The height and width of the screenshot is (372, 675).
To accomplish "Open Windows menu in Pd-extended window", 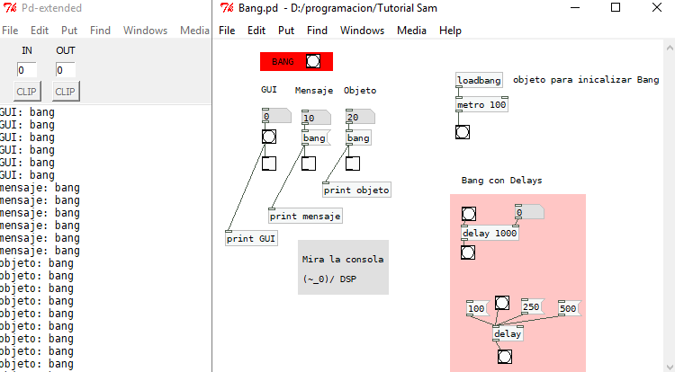I will [145, 31].
